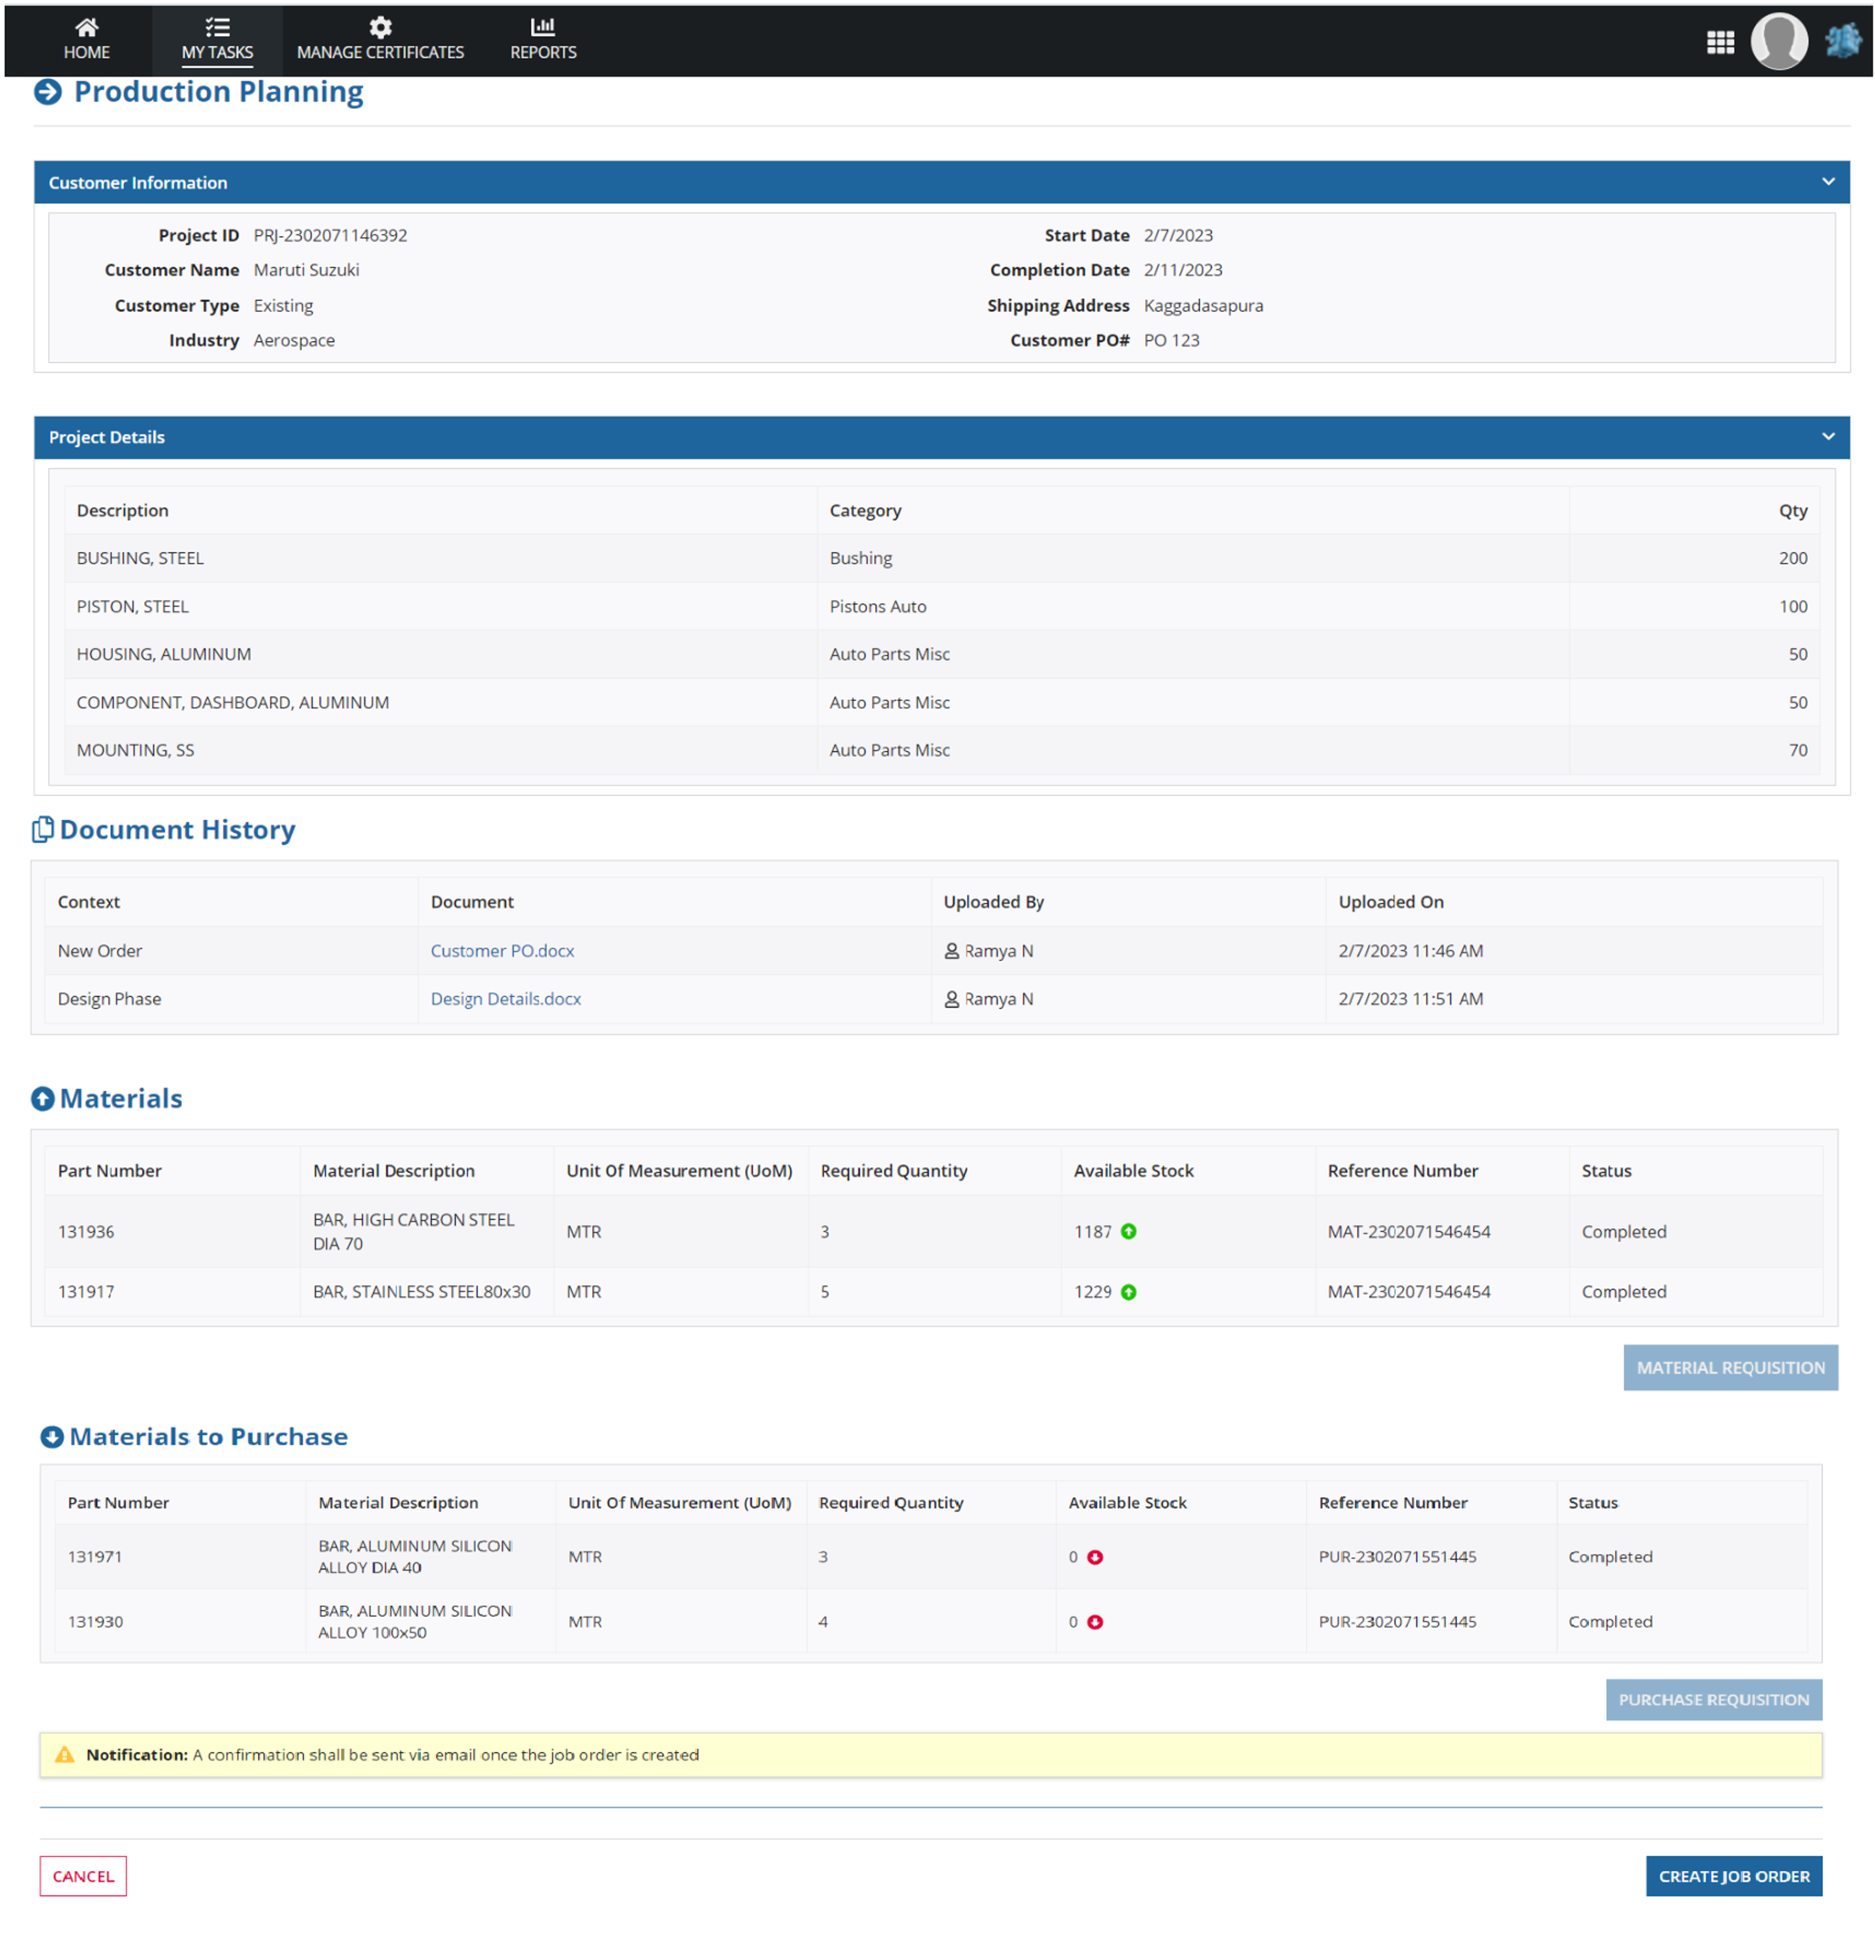Click the CANCEL button
The height and width of the screenshot is (1954, 1875).
83,1876
